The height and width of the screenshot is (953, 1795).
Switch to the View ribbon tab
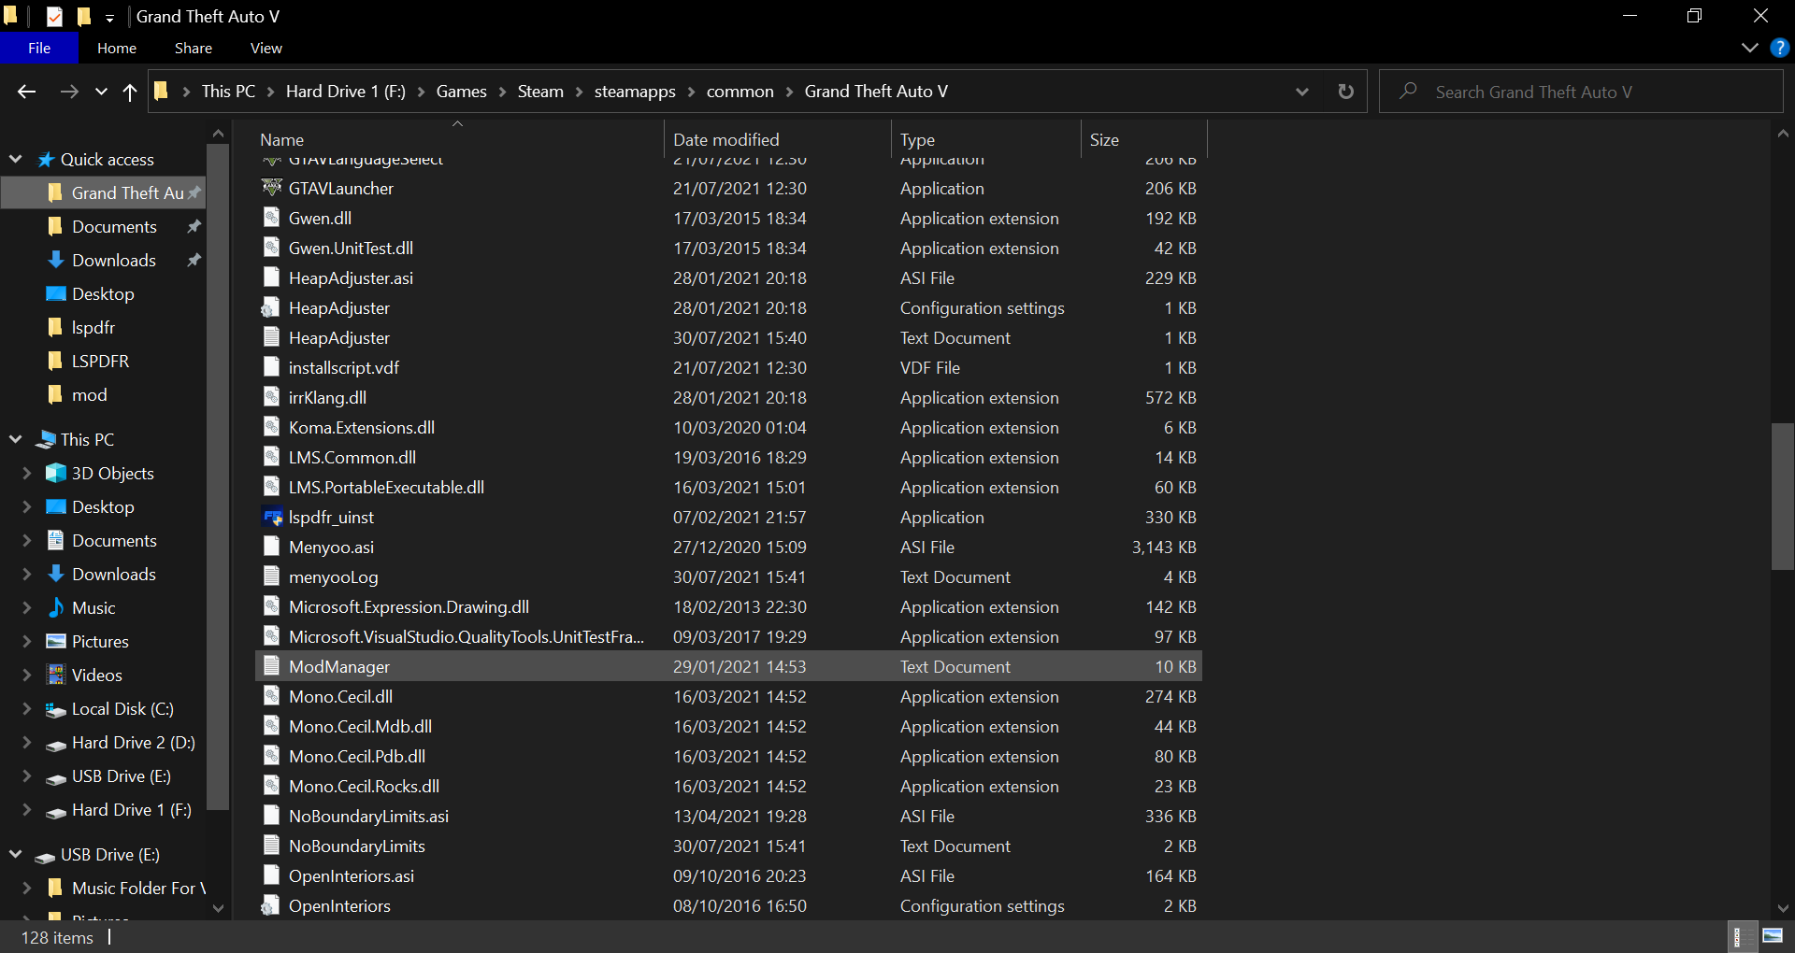coord(266,48)
